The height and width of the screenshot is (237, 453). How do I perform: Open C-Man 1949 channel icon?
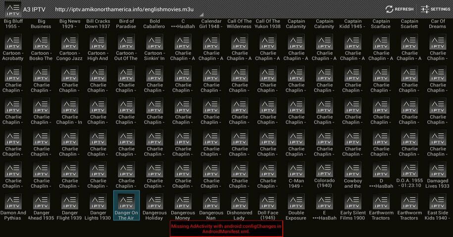[296, 170]
